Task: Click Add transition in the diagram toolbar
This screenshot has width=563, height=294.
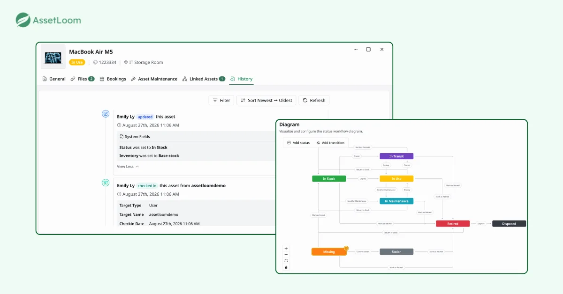Action: (x=330, y=143)
